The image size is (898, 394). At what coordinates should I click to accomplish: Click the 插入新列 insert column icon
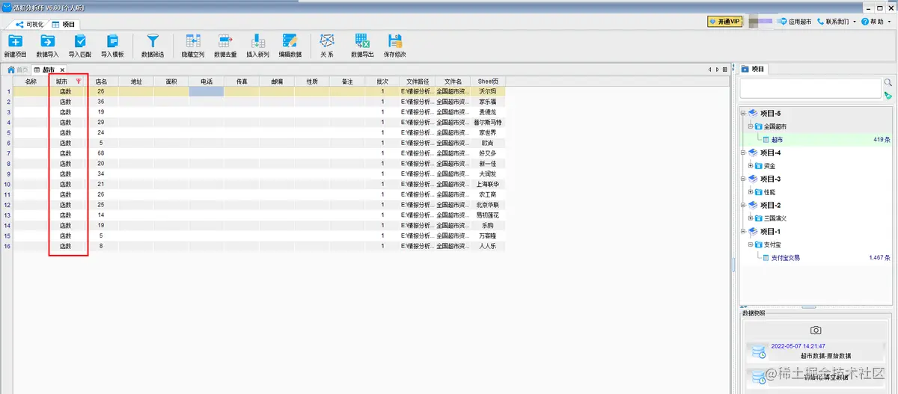[257, 41]
